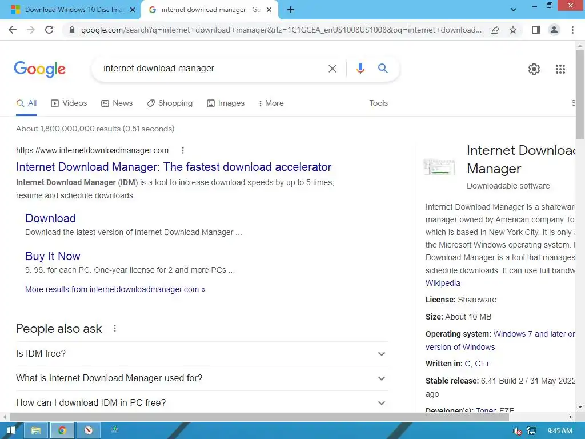The height and width of the screenshot is (439, 585).
Task: Click Chrome icon in taskbar
Action: click(x=62, y=430)
